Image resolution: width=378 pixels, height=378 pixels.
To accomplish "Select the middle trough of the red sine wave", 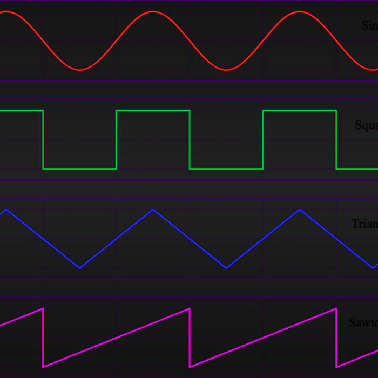I will [x=226, y=70].
